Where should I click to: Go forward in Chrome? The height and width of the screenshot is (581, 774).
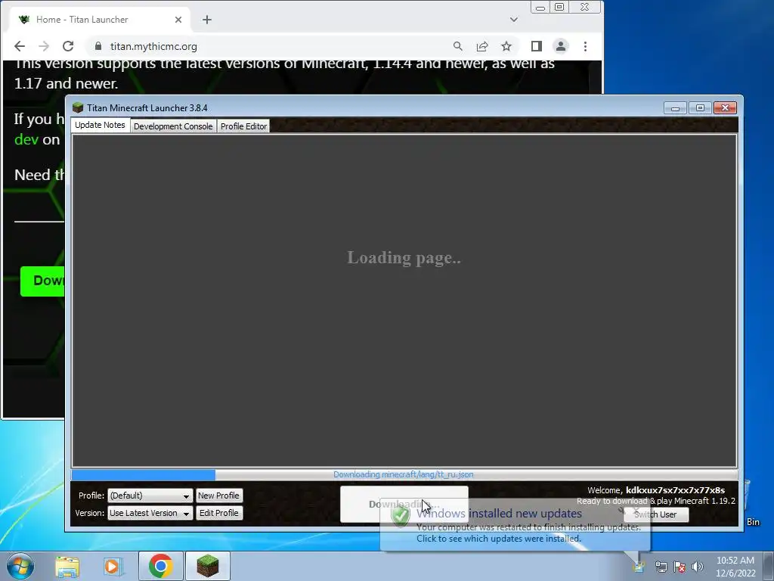(43, 46)
